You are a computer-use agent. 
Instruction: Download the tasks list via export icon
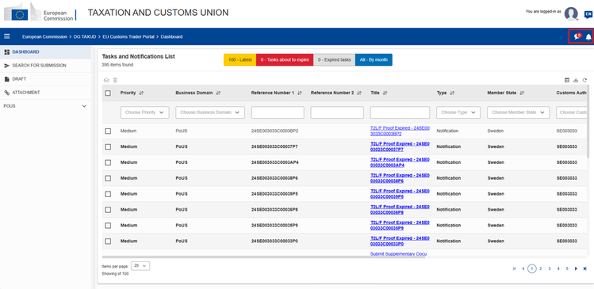[x=576, y=80]
